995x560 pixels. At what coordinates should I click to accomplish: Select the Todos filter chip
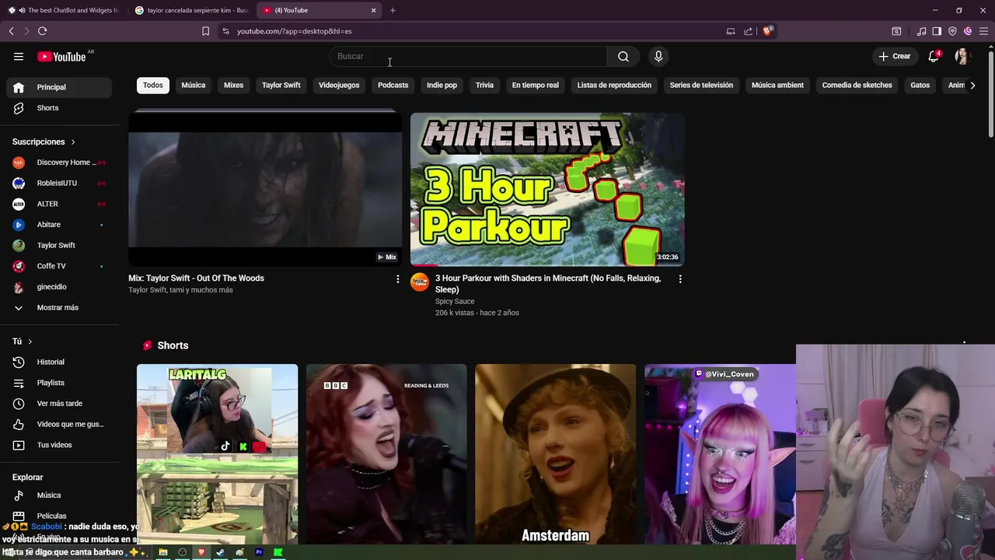click(153, 85)
